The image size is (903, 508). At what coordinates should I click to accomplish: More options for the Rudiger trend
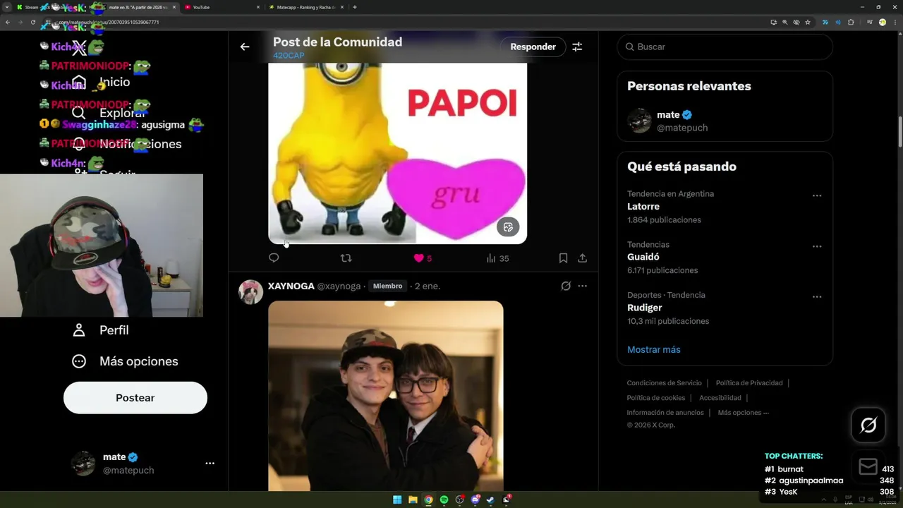817,297
